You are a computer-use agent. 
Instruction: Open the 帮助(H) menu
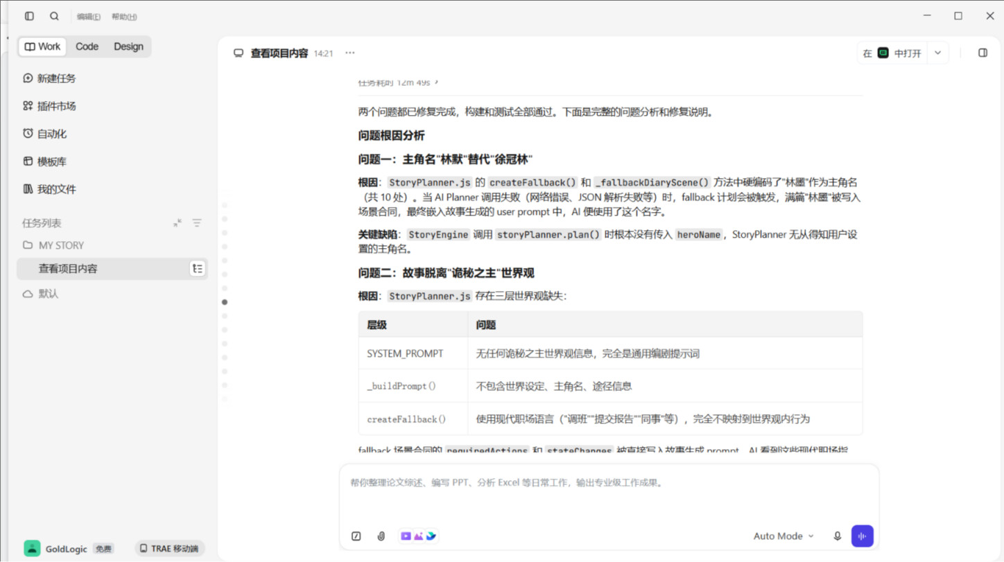[124, 17]
